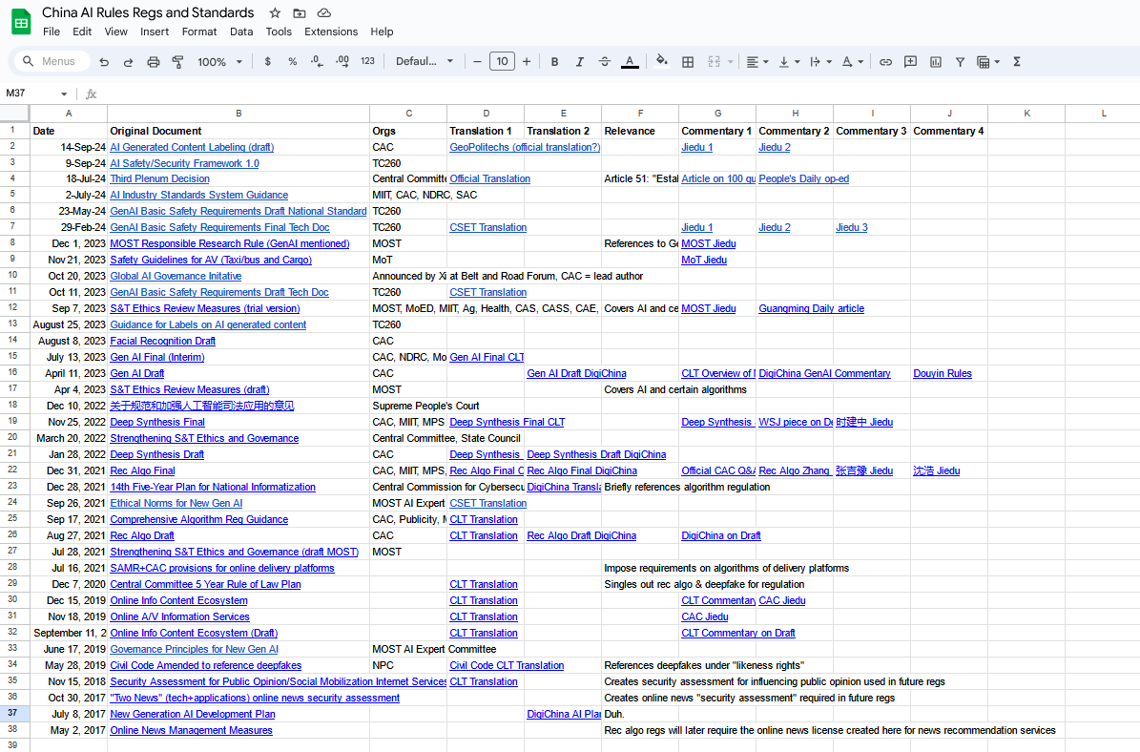Open the text color picker

630,62
